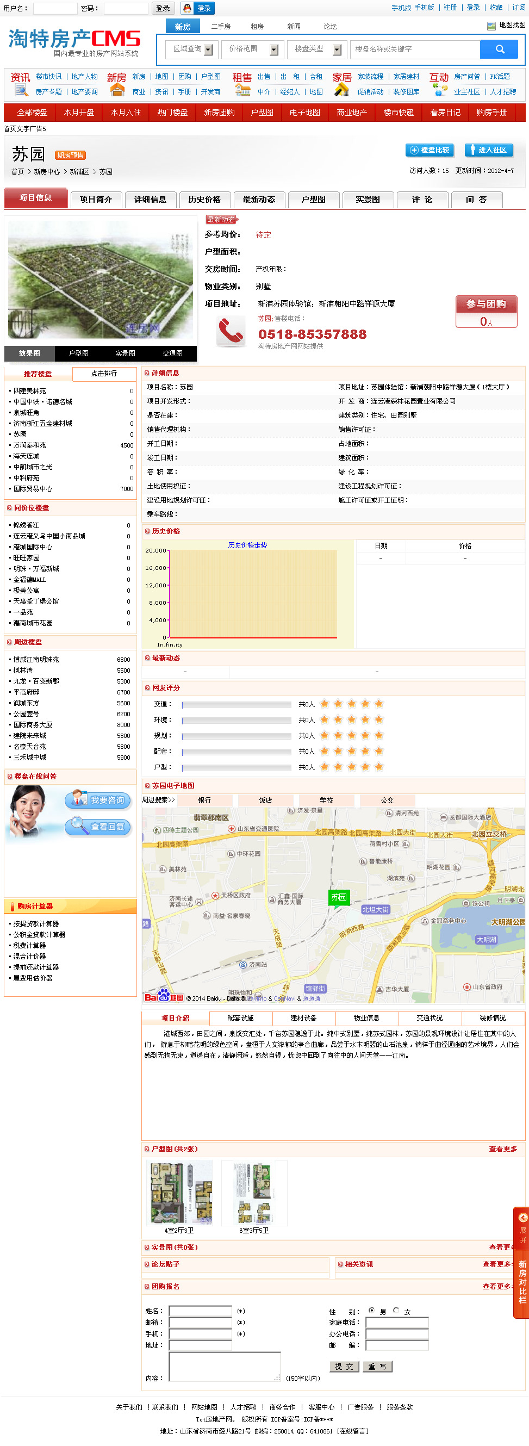Open the 评论 tab
The image size is (529, 1446).
tap(422, 199)
